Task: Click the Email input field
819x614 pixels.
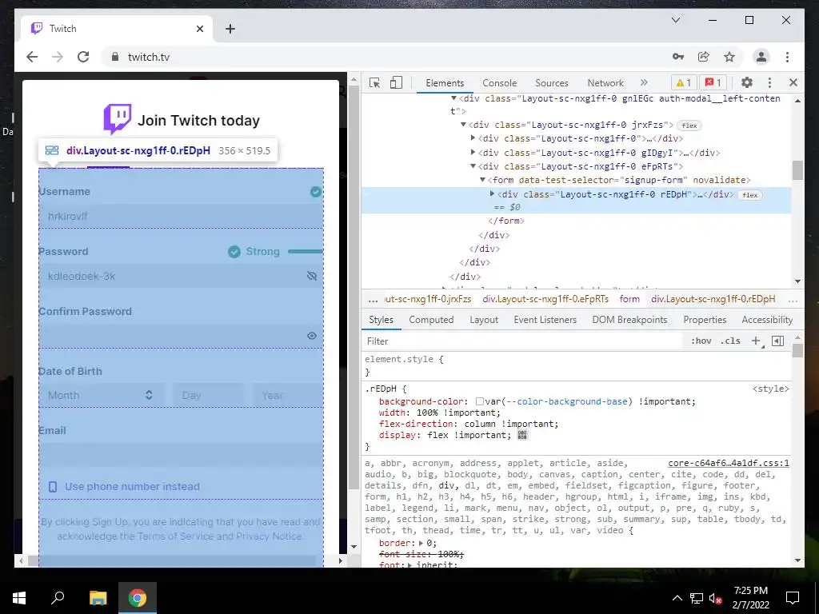Action: click(181, 455)
